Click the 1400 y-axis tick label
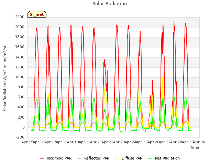The height and width of the screenshot is (165, 220). (20, 57)
